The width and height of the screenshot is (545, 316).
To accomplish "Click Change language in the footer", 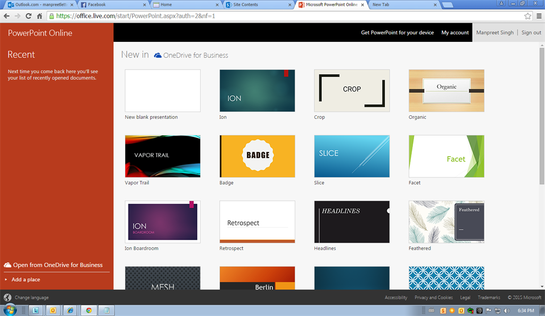I will (x=31, y=297).
